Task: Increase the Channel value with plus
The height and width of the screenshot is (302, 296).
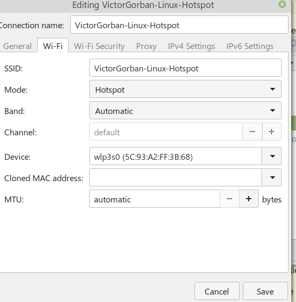Action: (272, 132)
